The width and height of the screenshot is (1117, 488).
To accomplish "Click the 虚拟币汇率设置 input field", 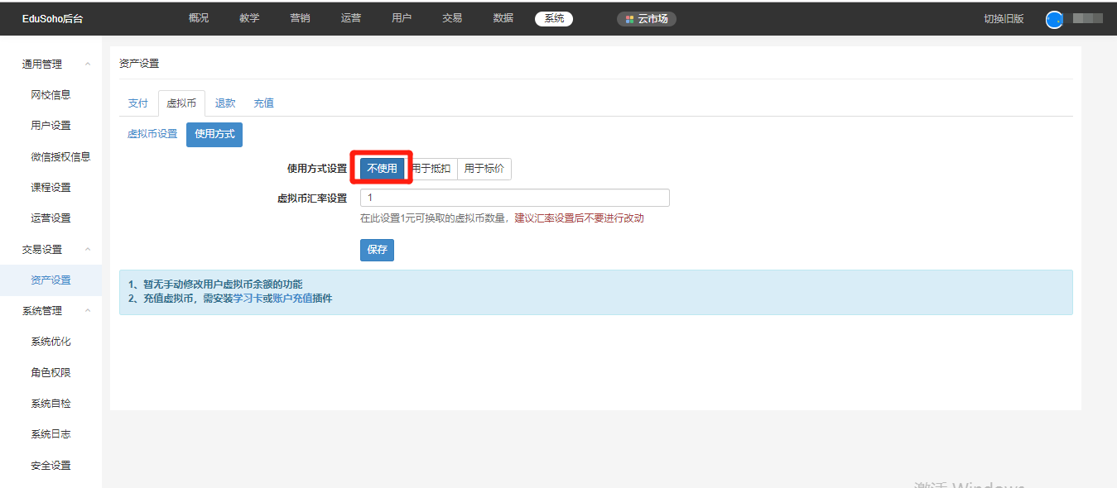I will [514, 198].
